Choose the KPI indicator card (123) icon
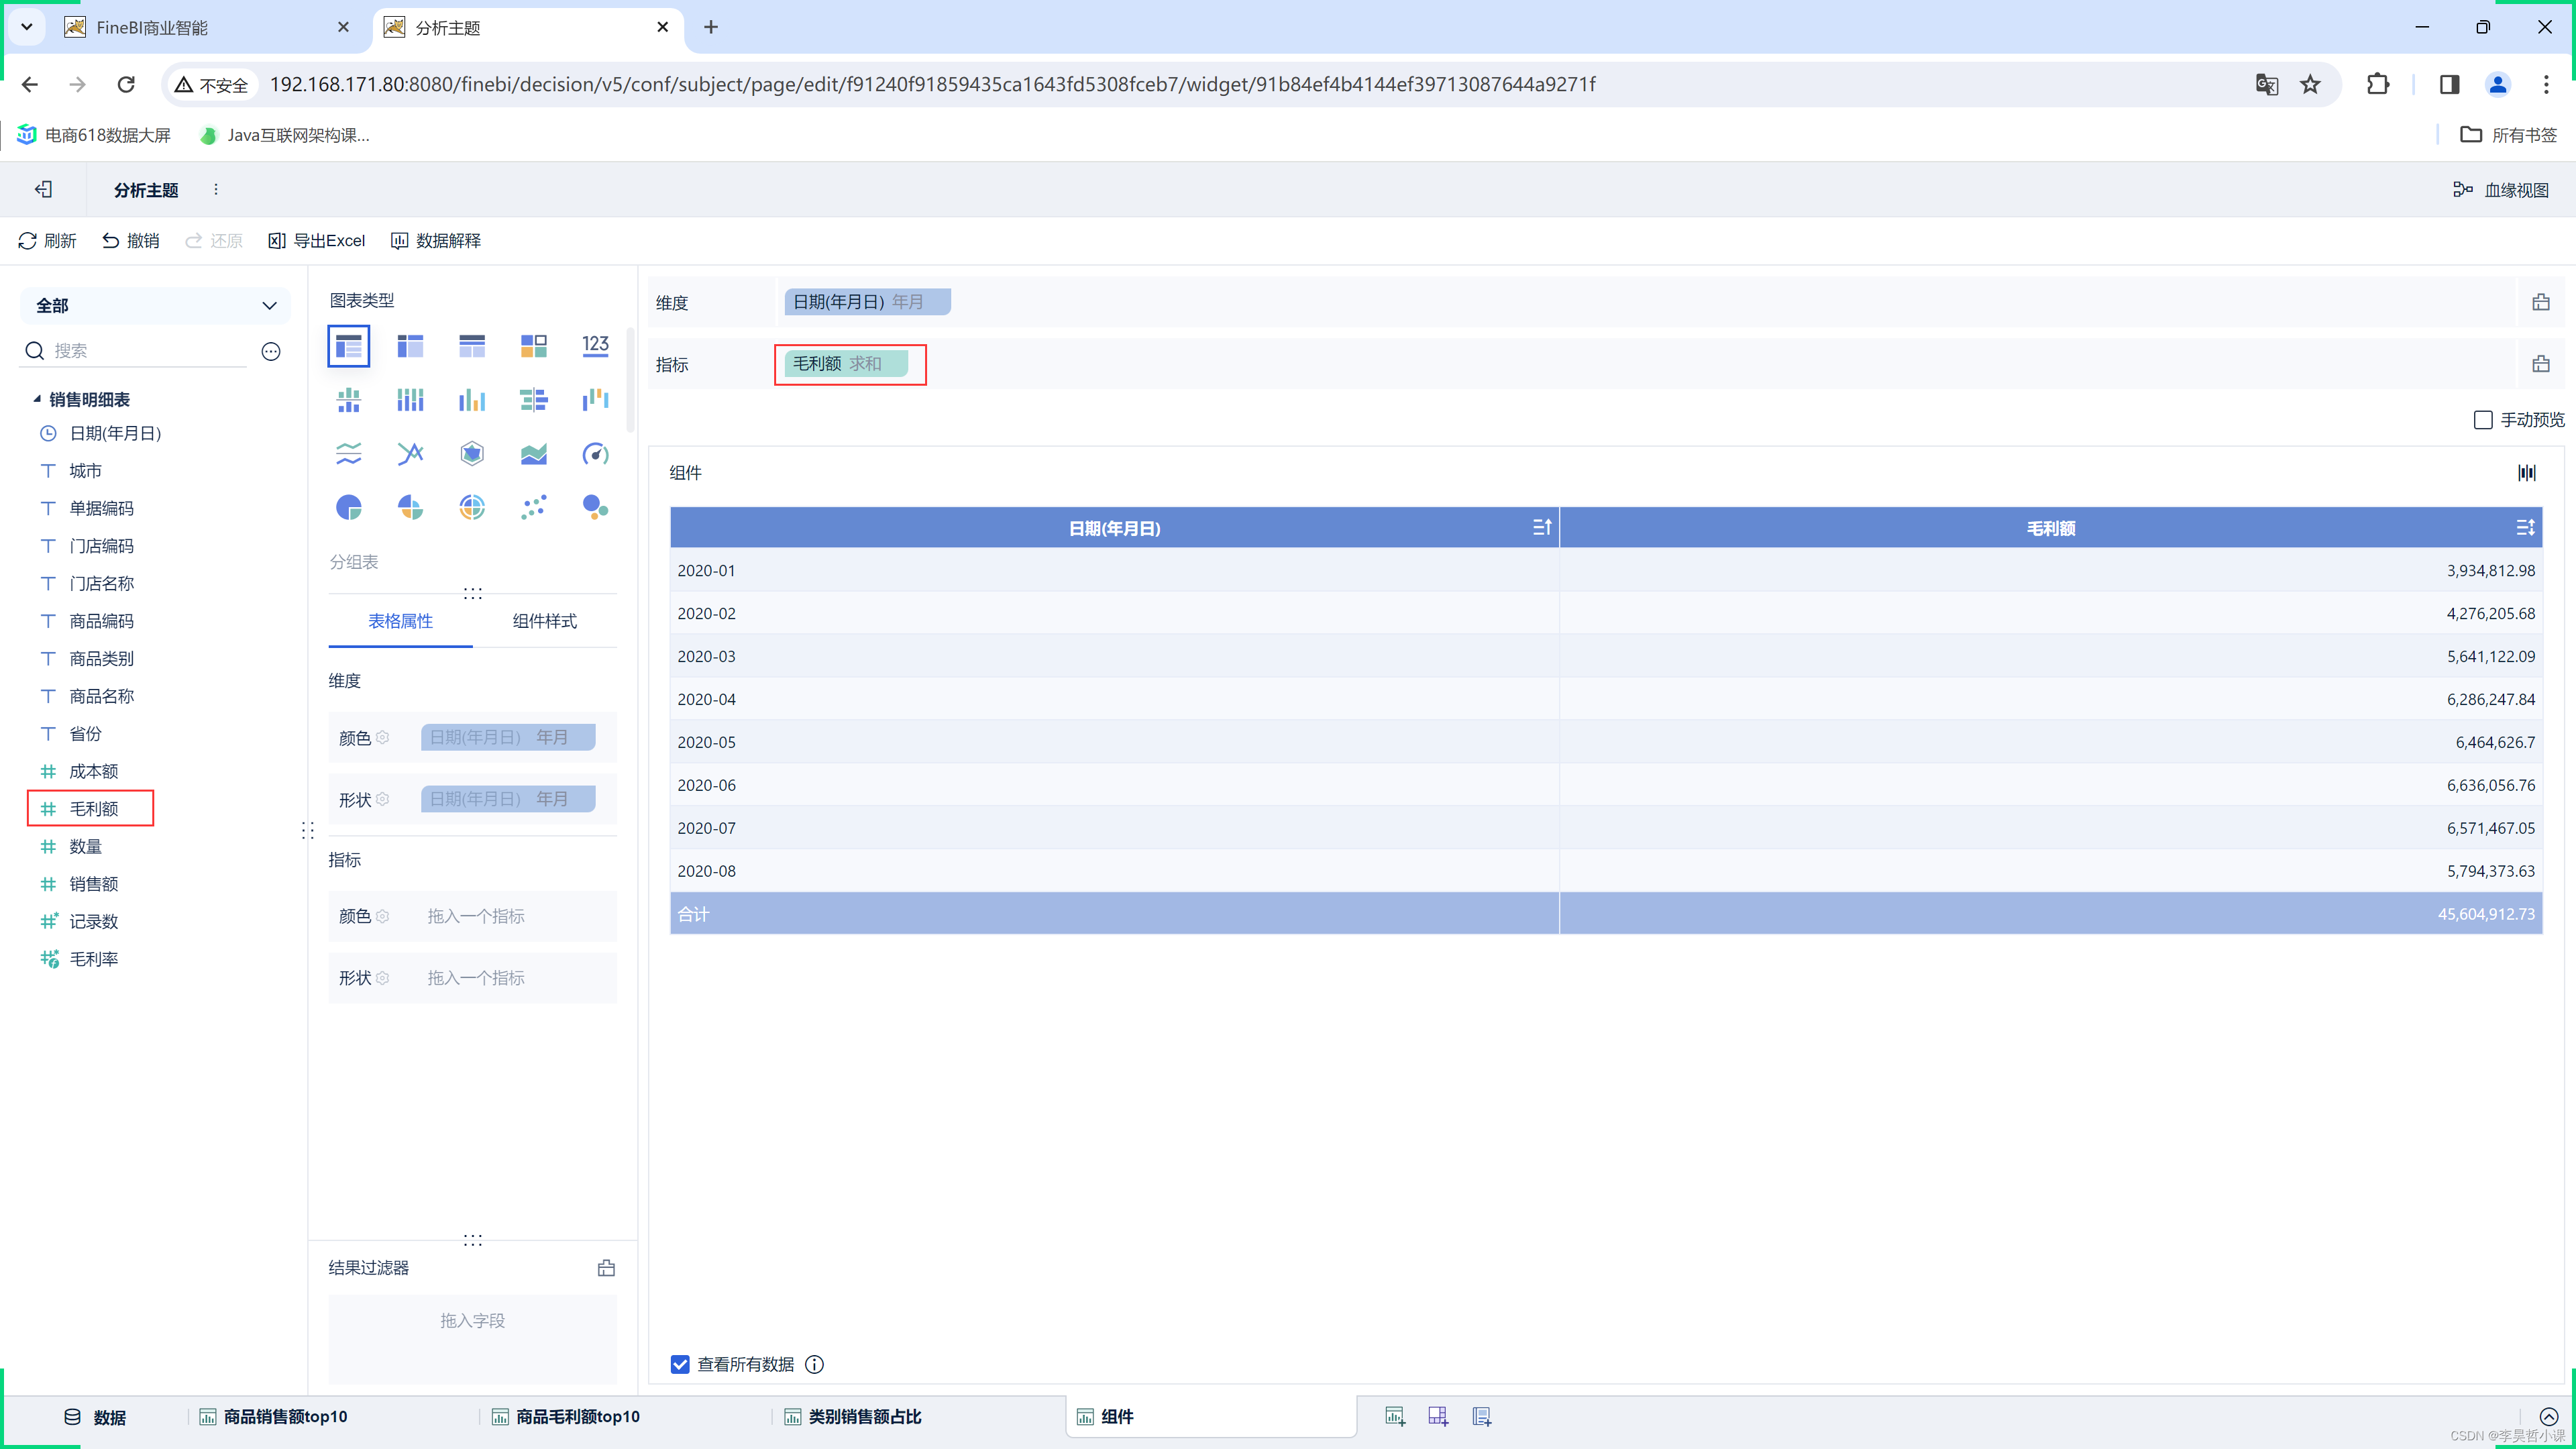Screen dimensions: 2576x1449 (595, 346)
